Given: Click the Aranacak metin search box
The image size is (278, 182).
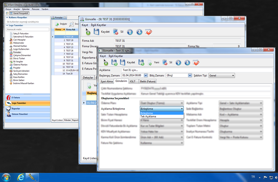Looking at the screenshot, I should [x=28, y=29].
